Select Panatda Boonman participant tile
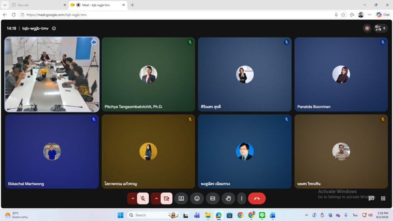393x221 pixels. [341, 74]
